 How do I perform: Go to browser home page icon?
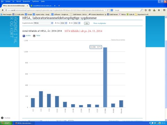[159, 10]
